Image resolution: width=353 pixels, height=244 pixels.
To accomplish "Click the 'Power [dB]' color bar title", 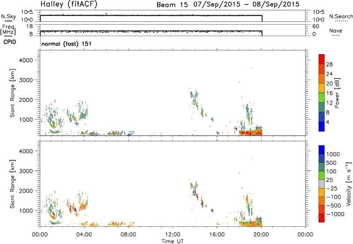I will 337,93.
